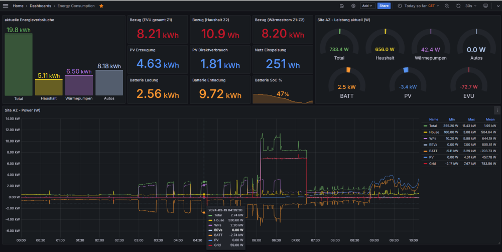Viewport: 502px width, 252px height.
Task: Click the 'aktuelle Energieverbräuche' panel title
Action: pos(29,20)
